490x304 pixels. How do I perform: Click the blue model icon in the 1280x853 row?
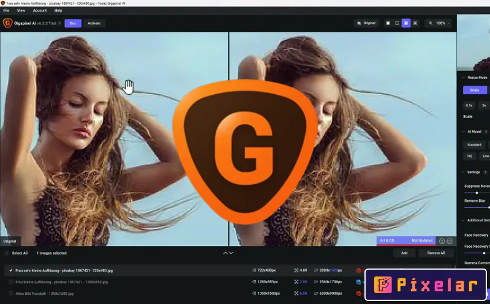click(359, 282)
